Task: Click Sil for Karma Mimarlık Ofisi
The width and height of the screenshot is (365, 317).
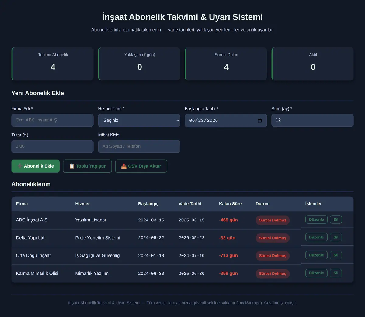Action: 336,273
